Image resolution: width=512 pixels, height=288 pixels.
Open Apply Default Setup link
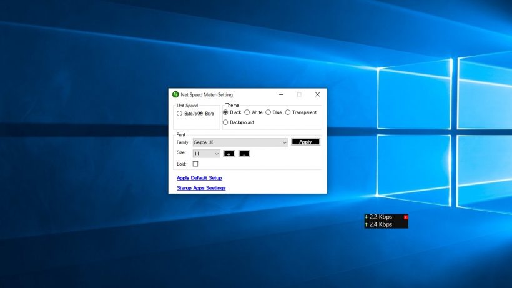[x=199, y=178]
